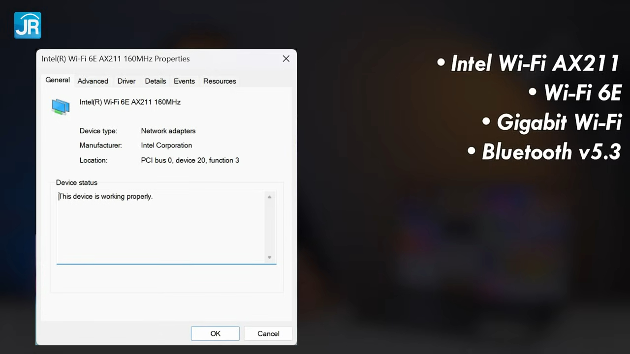Select the Details tab
630x354 pixels.
pos(155,81)
